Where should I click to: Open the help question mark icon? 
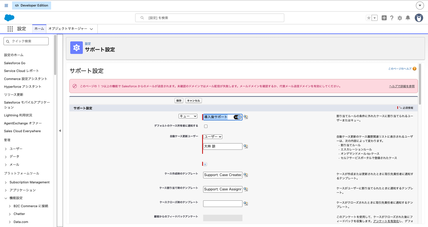point(392,18)
